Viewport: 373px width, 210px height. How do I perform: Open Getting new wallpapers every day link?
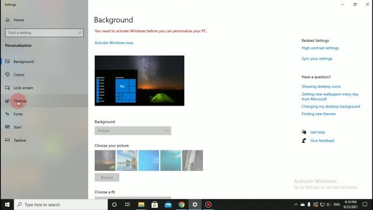pyautogui.click(x=330, y=96)
